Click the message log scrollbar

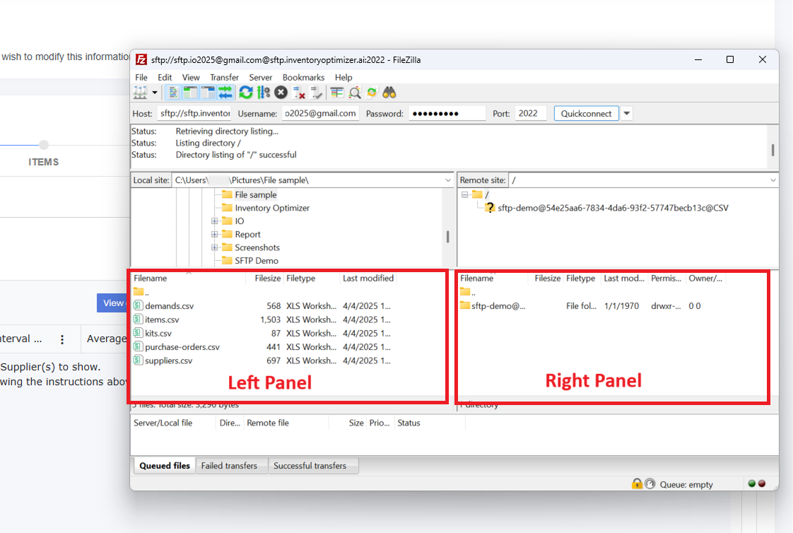pos(773,150)
